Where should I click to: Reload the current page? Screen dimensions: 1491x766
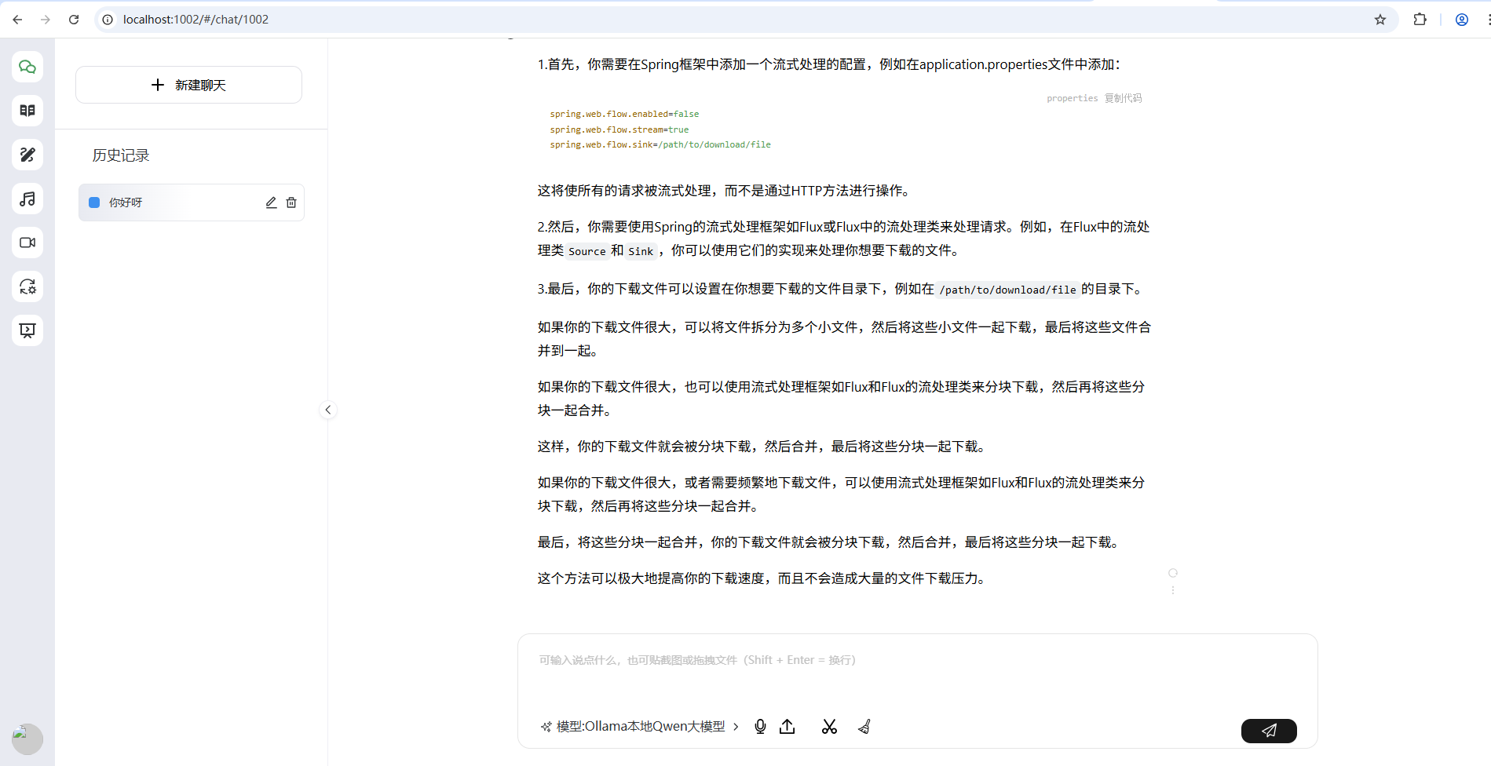tap(74, 20)
